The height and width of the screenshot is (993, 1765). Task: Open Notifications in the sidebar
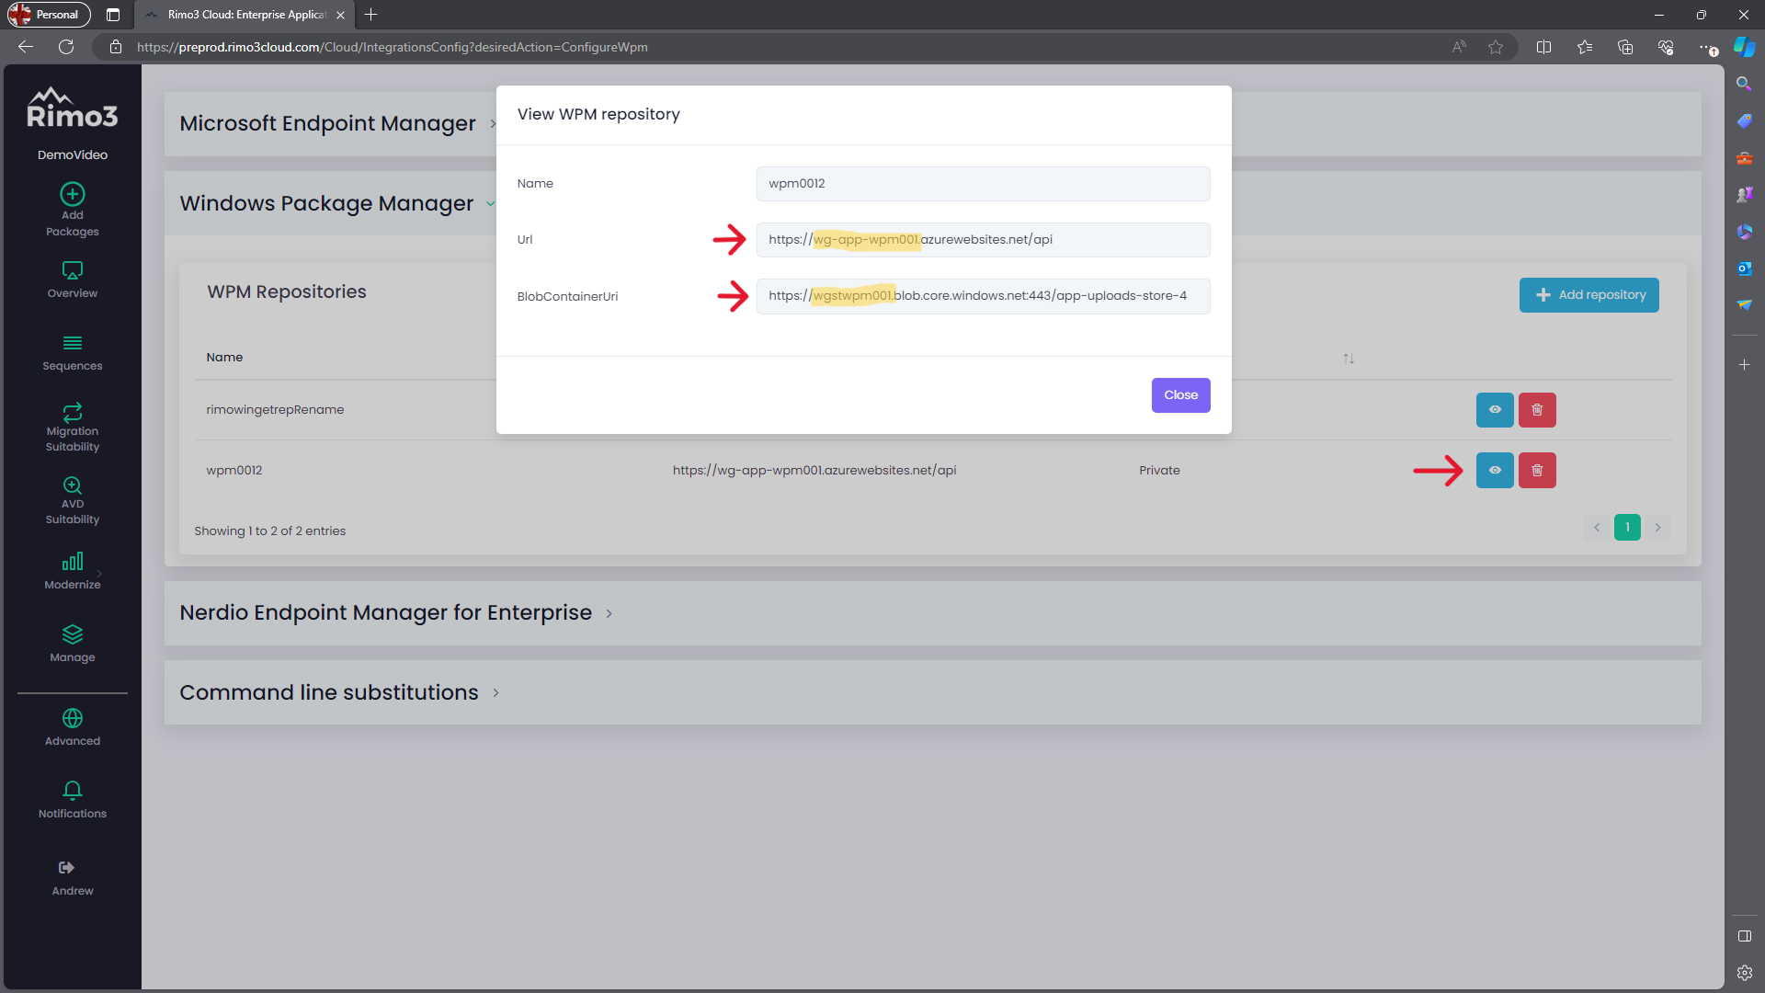[73, 800]
